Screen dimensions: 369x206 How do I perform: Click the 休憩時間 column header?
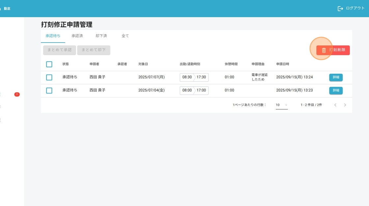click(231, 64)
